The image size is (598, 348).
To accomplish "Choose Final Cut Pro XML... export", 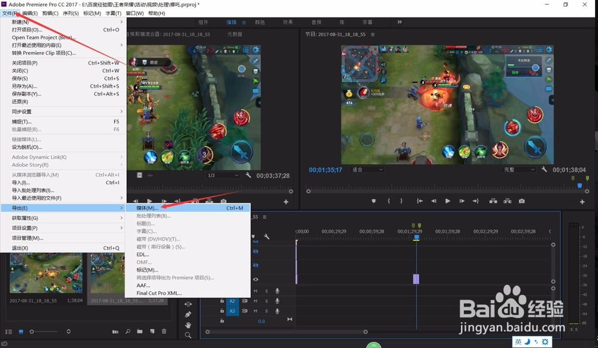I will pyautogui.click(x=188, y=293).
